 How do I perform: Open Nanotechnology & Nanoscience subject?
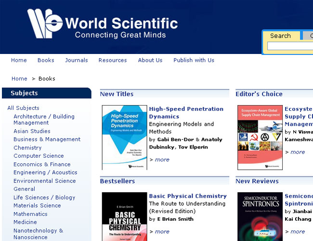(39, 234)
